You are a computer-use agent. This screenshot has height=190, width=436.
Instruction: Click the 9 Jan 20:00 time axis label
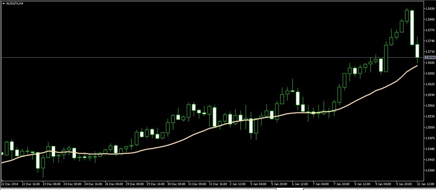tap(405, 184)
